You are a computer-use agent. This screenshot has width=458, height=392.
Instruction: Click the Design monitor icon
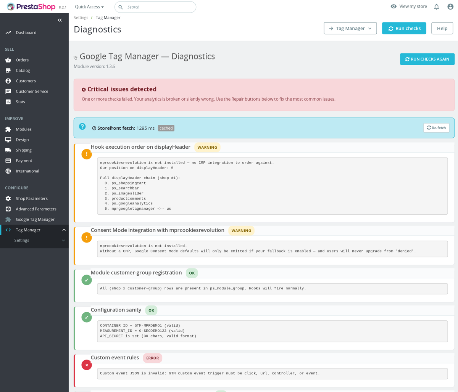(x=8, y=140)
